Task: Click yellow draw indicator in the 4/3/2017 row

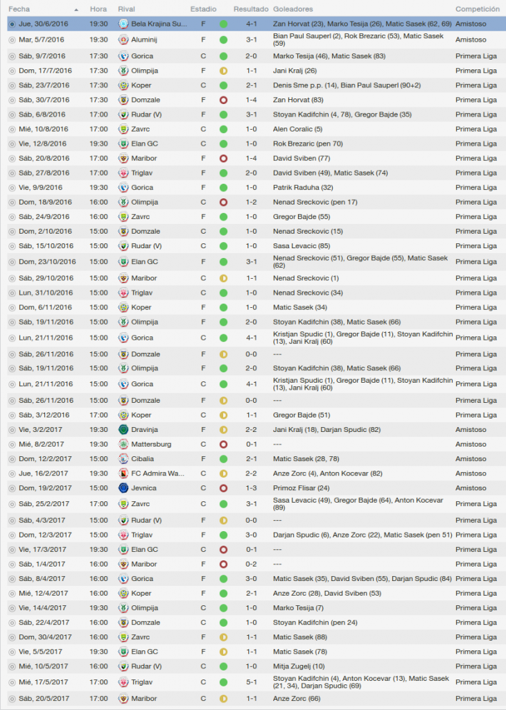Action: click(x=223, y=521)
